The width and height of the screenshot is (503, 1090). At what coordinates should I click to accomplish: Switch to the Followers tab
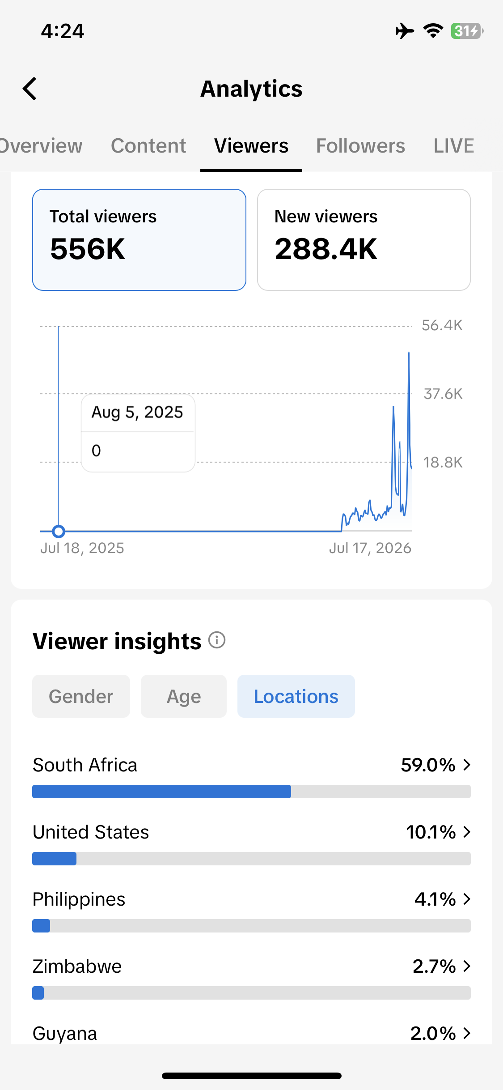pyautogui.click(x=360, y=146)
